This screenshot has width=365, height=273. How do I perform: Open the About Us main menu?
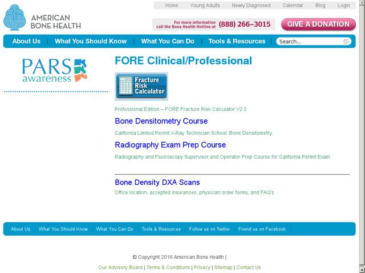(26, 42)
